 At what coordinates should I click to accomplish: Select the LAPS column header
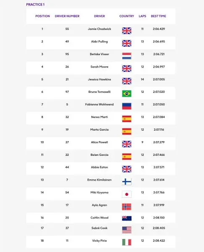pyautogui.click(x=142, y=16)
